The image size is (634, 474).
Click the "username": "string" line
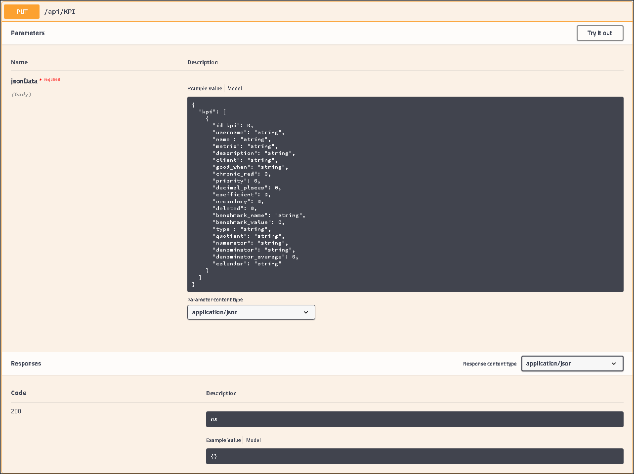pos(249,132)
